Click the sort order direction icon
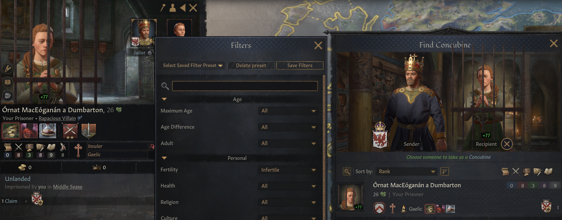This screenshot has height=220, width=562. 445,171
